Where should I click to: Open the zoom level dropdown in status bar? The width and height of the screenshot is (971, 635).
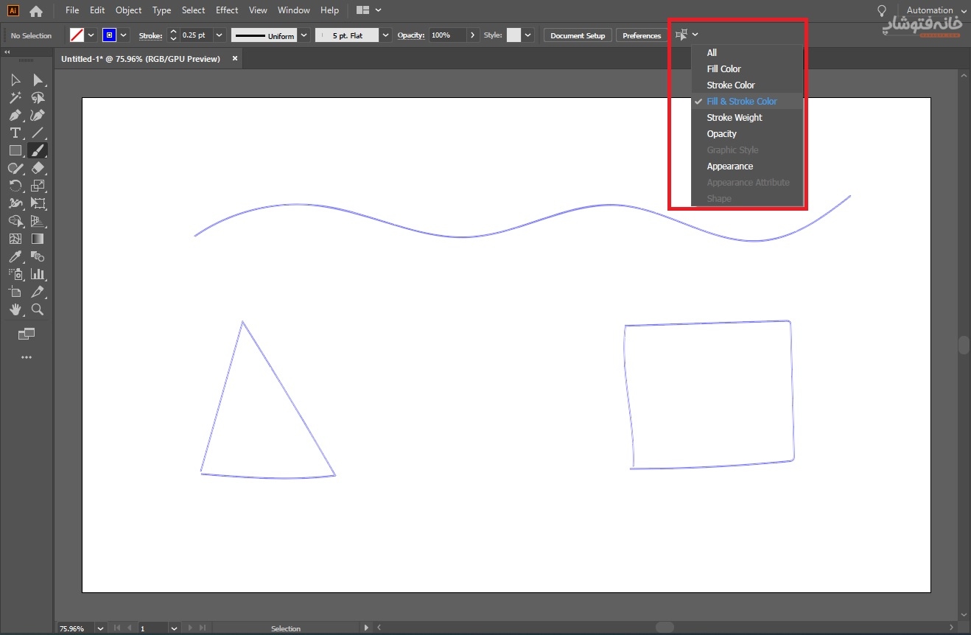pos(100,628)
